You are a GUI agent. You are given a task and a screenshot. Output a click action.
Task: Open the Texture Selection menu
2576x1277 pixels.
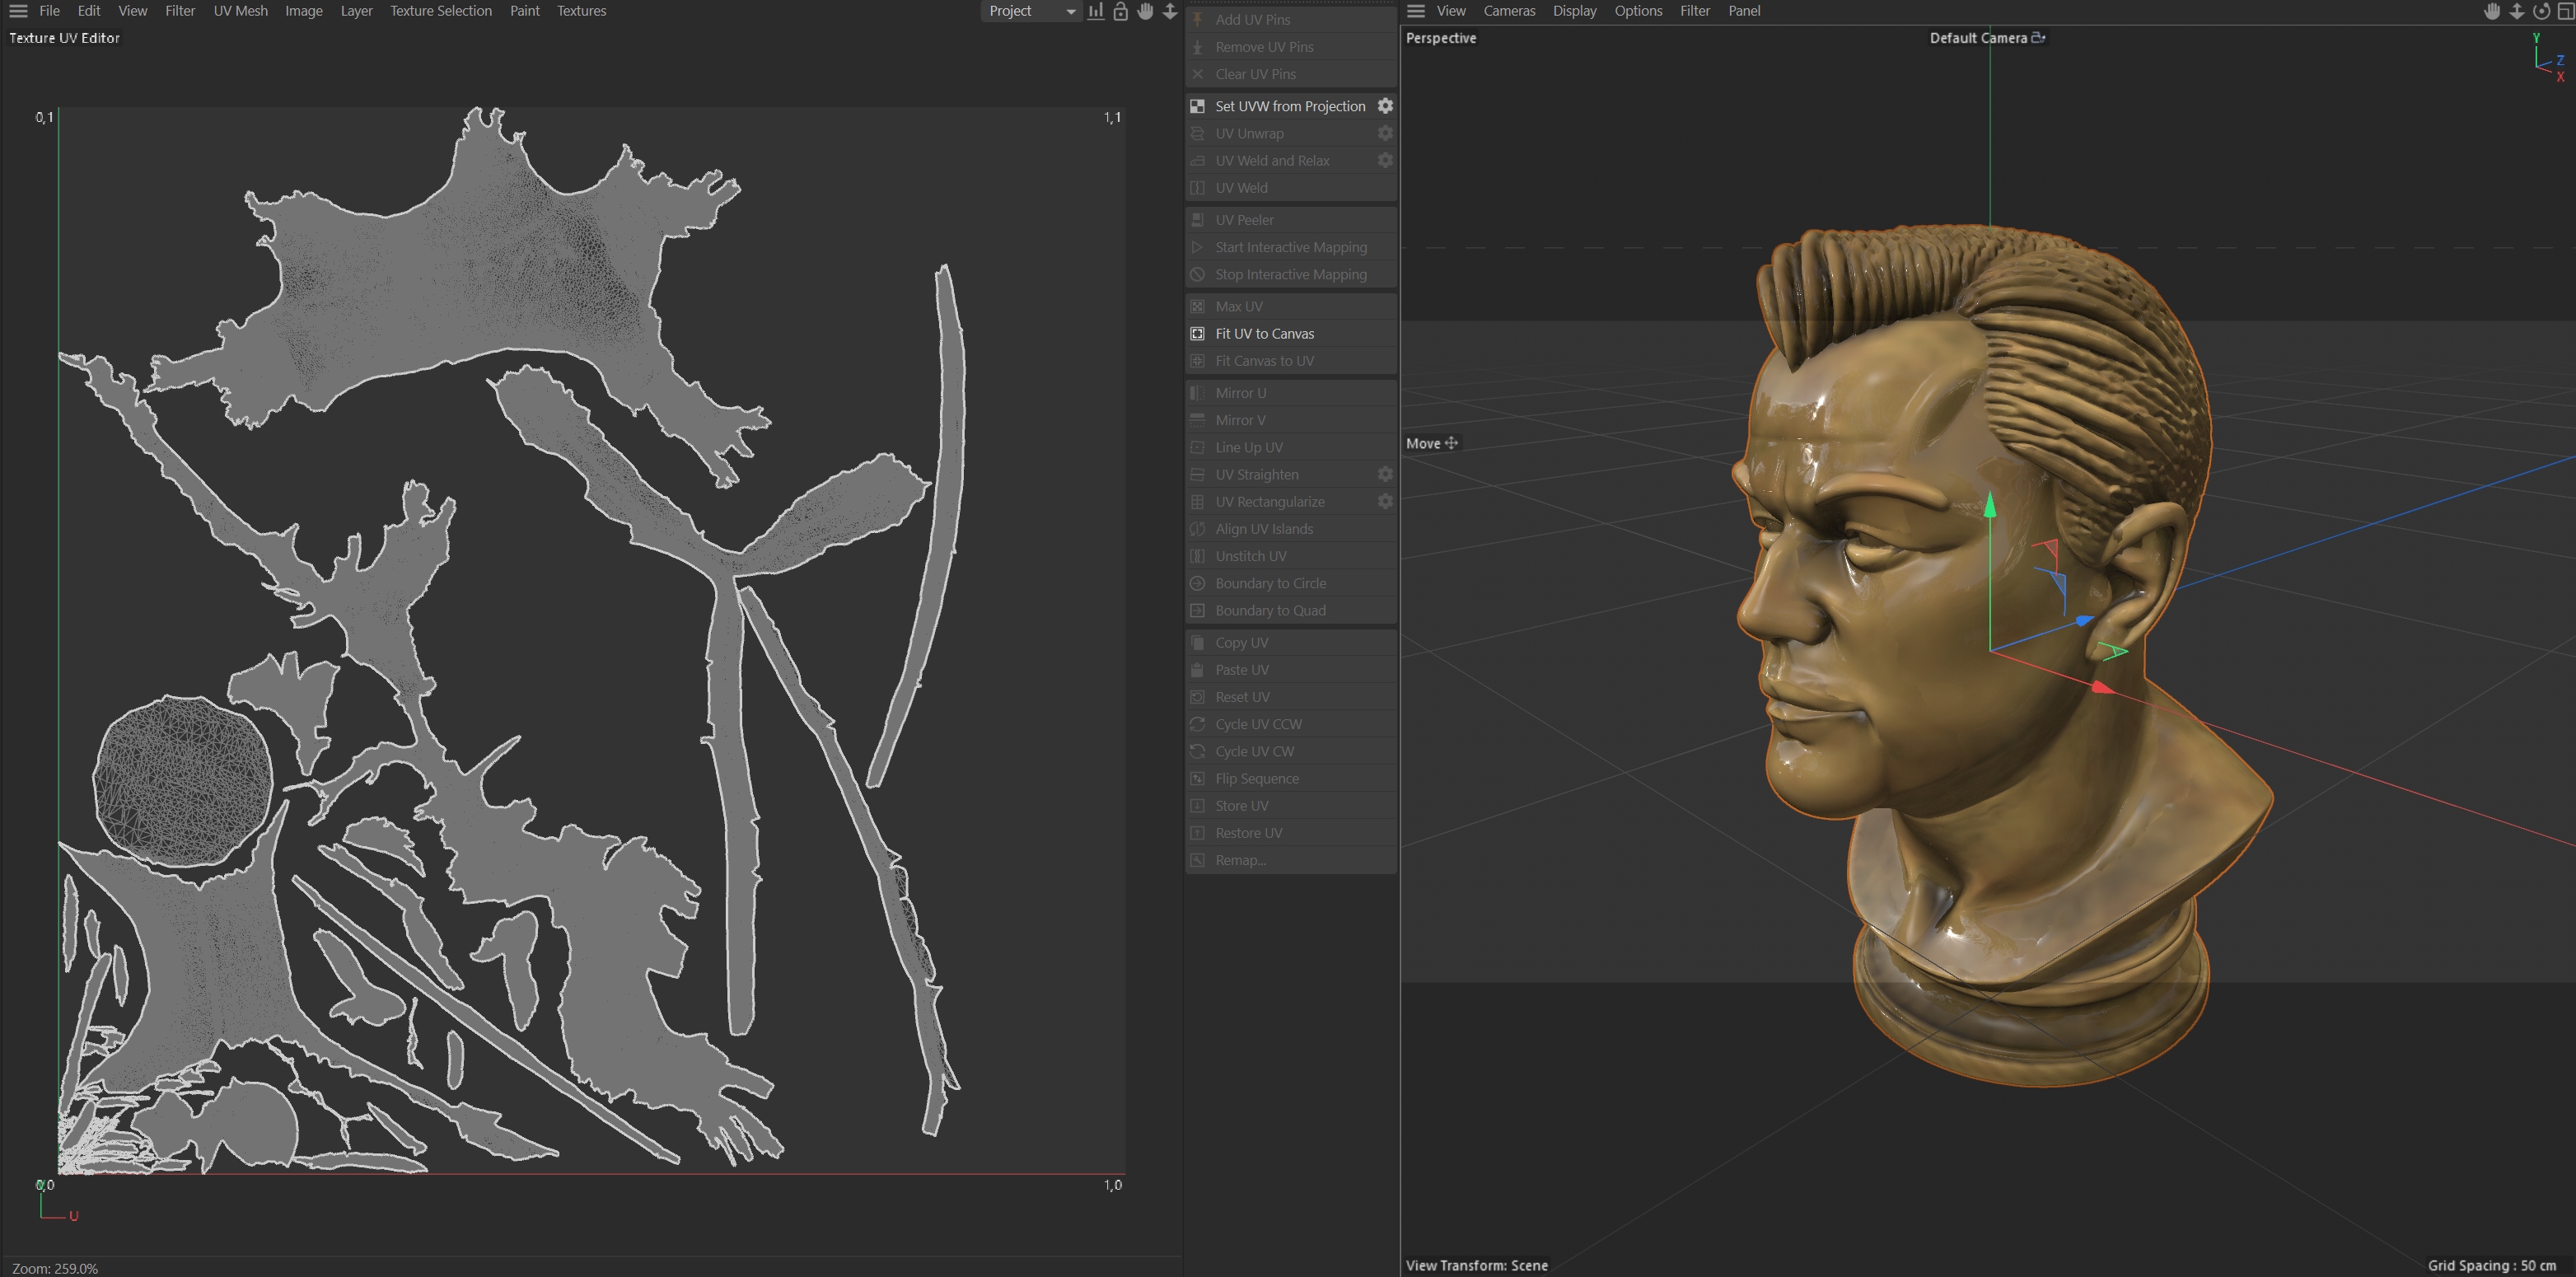[440, 11]
